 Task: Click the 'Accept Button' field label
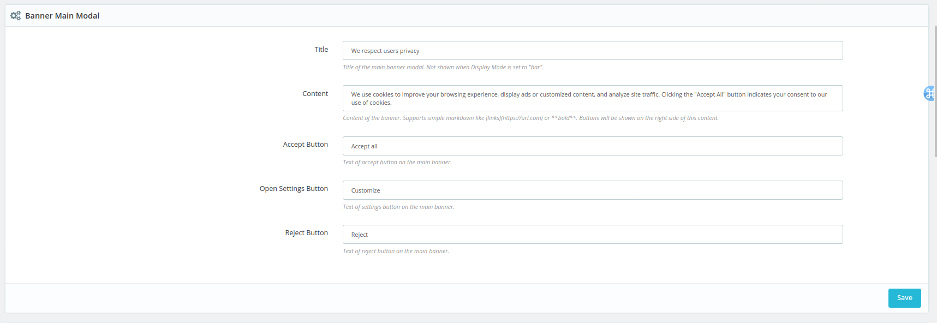point(305,145)
